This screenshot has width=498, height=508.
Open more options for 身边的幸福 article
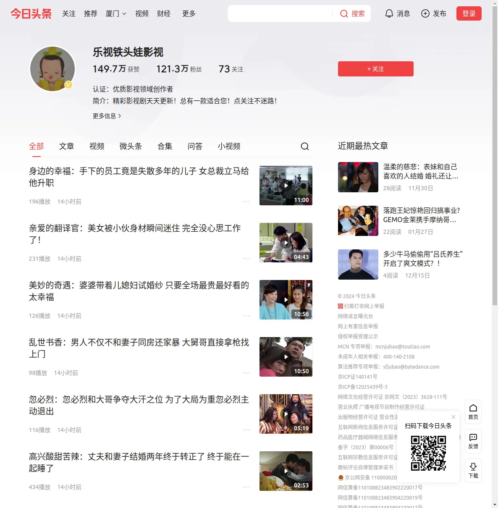tap(246, 202)
